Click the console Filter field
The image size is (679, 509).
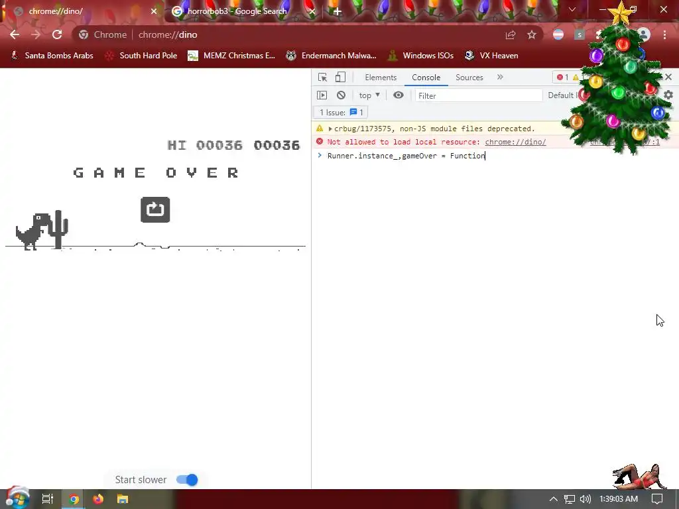pyautogui.click(x=479, y=95)
